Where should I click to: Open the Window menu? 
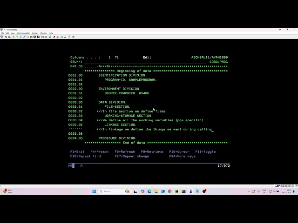tap(43, 33)
